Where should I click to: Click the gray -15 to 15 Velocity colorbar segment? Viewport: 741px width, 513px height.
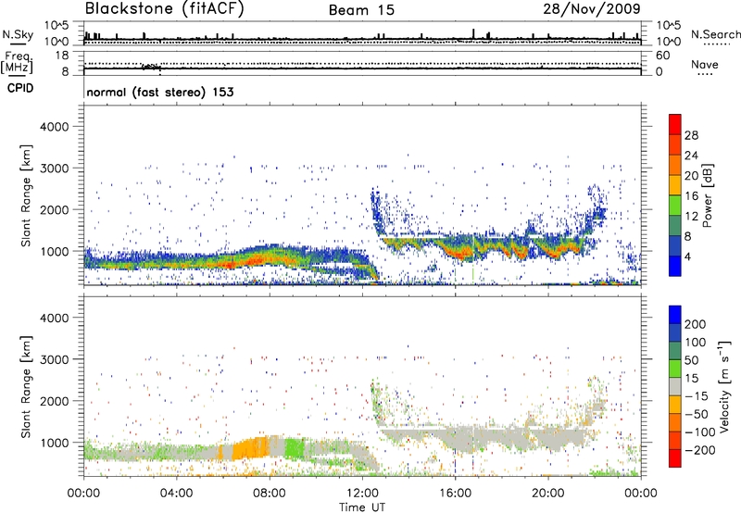[675, 386]
